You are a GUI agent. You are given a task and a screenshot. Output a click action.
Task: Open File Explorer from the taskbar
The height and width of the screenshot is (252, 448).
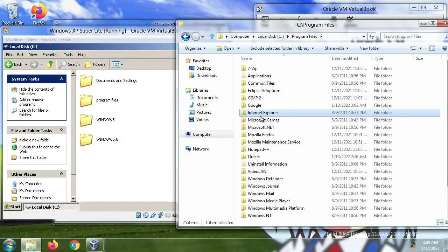[31, 245]
